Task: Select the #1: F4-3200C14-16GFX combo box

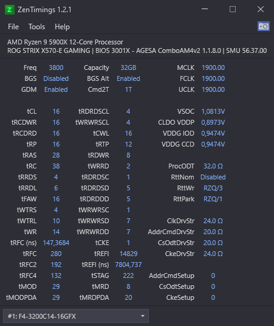Action: tap(76, 316)
